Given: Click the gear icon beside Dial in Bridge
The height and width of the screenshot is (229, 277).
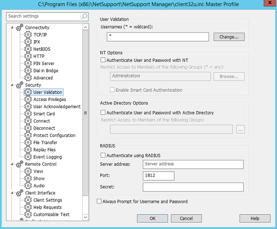Looking at the screenshot, I should (x=28, y=71).
